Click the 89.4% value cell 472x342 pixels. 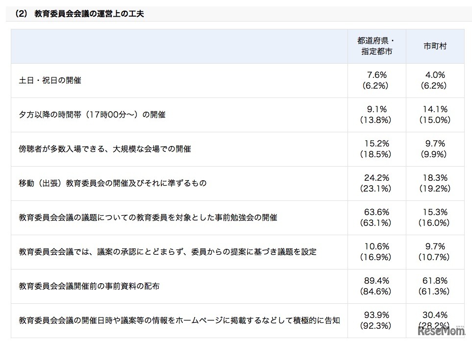tap(377, 281)
